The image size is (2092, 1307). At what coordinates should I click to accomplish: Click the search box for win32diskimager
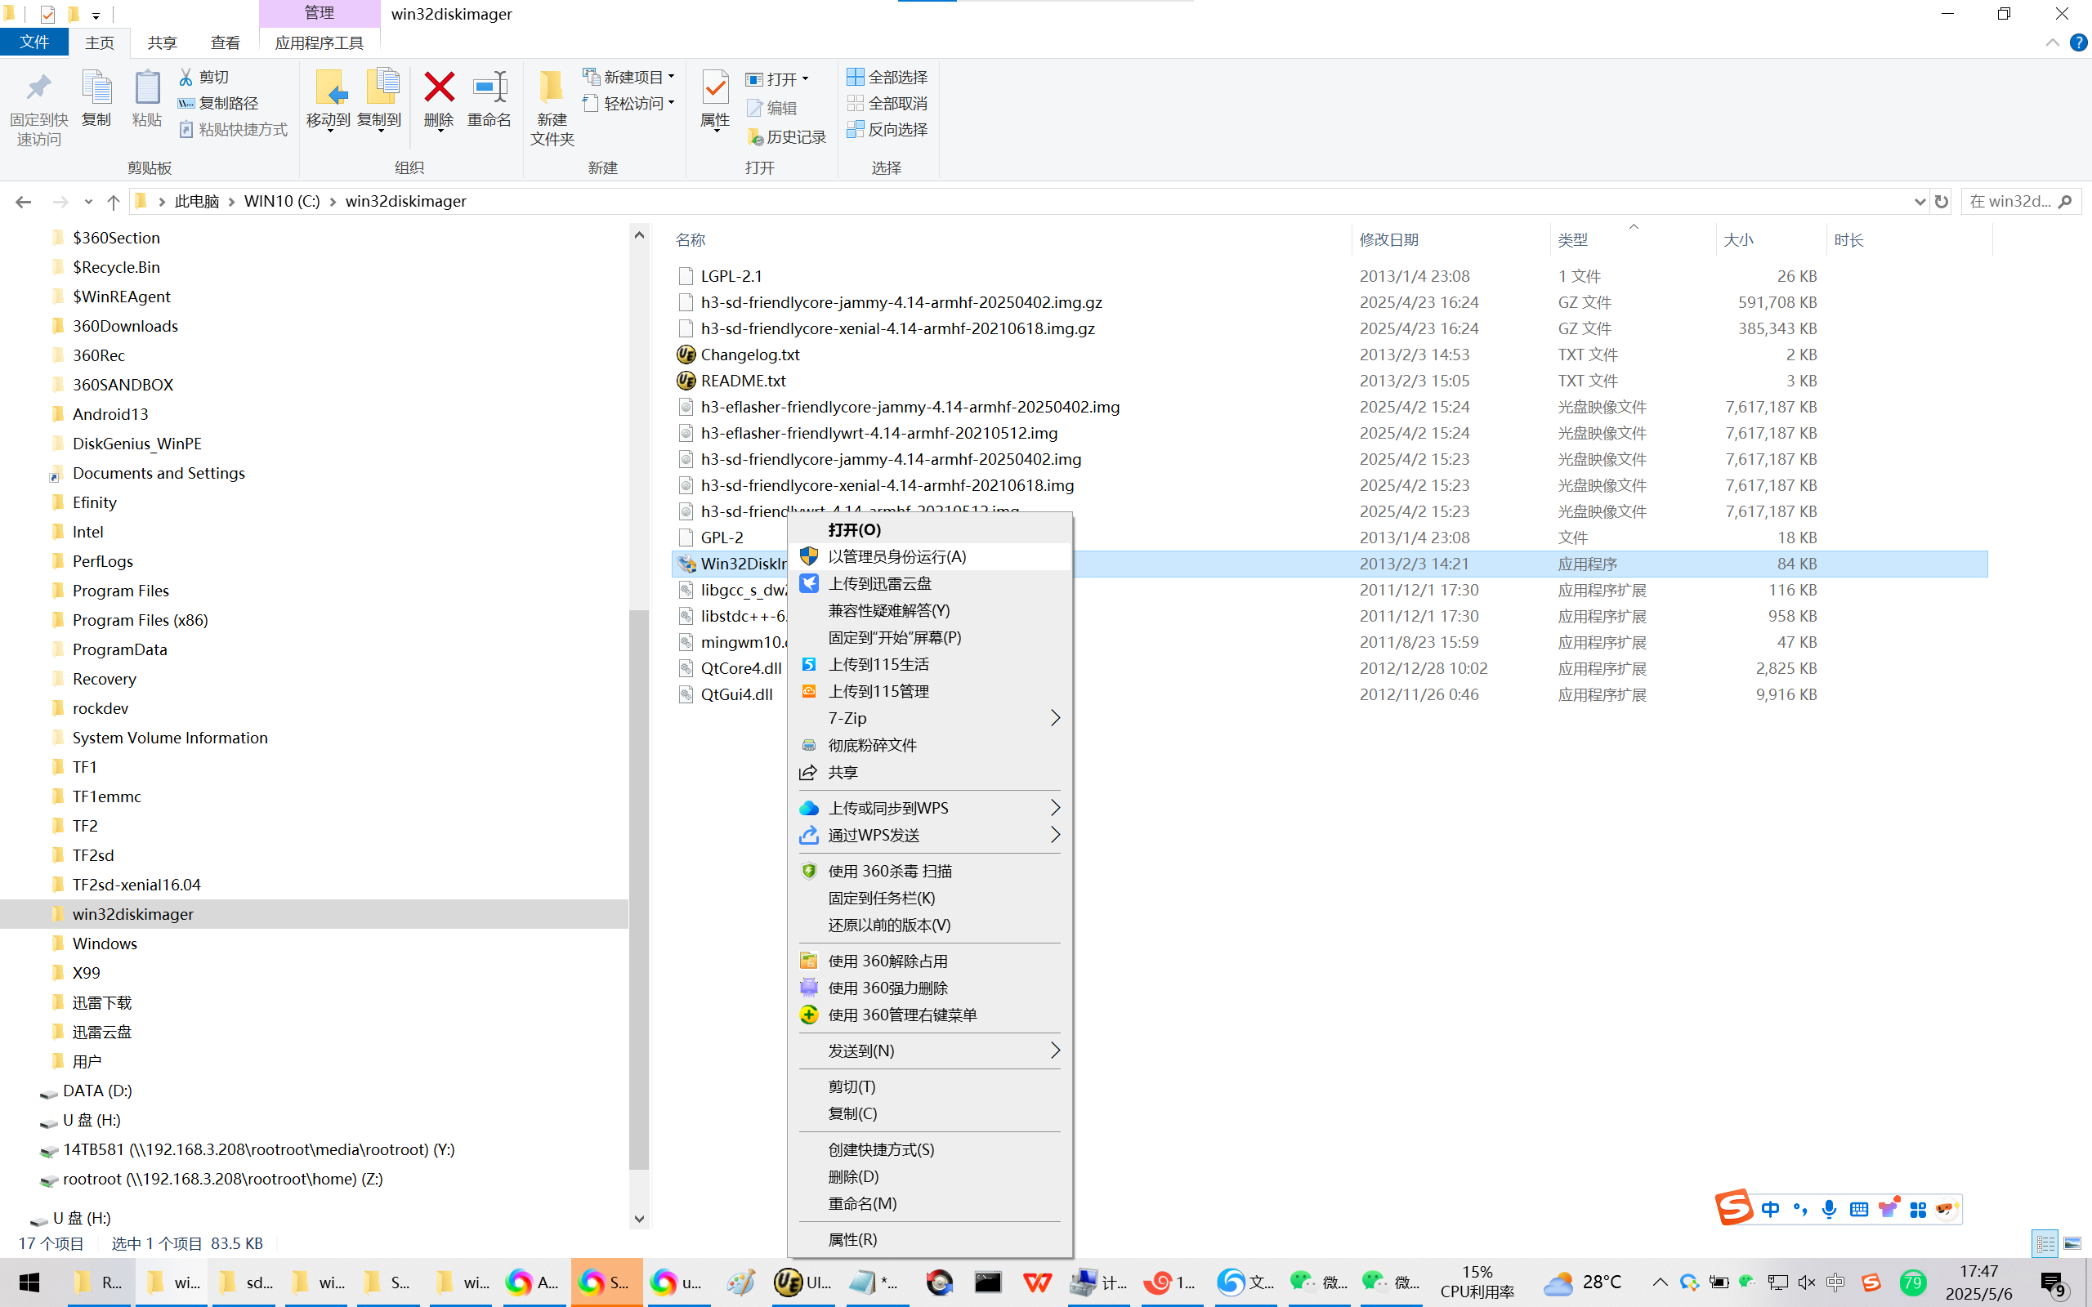(2010, 202)
